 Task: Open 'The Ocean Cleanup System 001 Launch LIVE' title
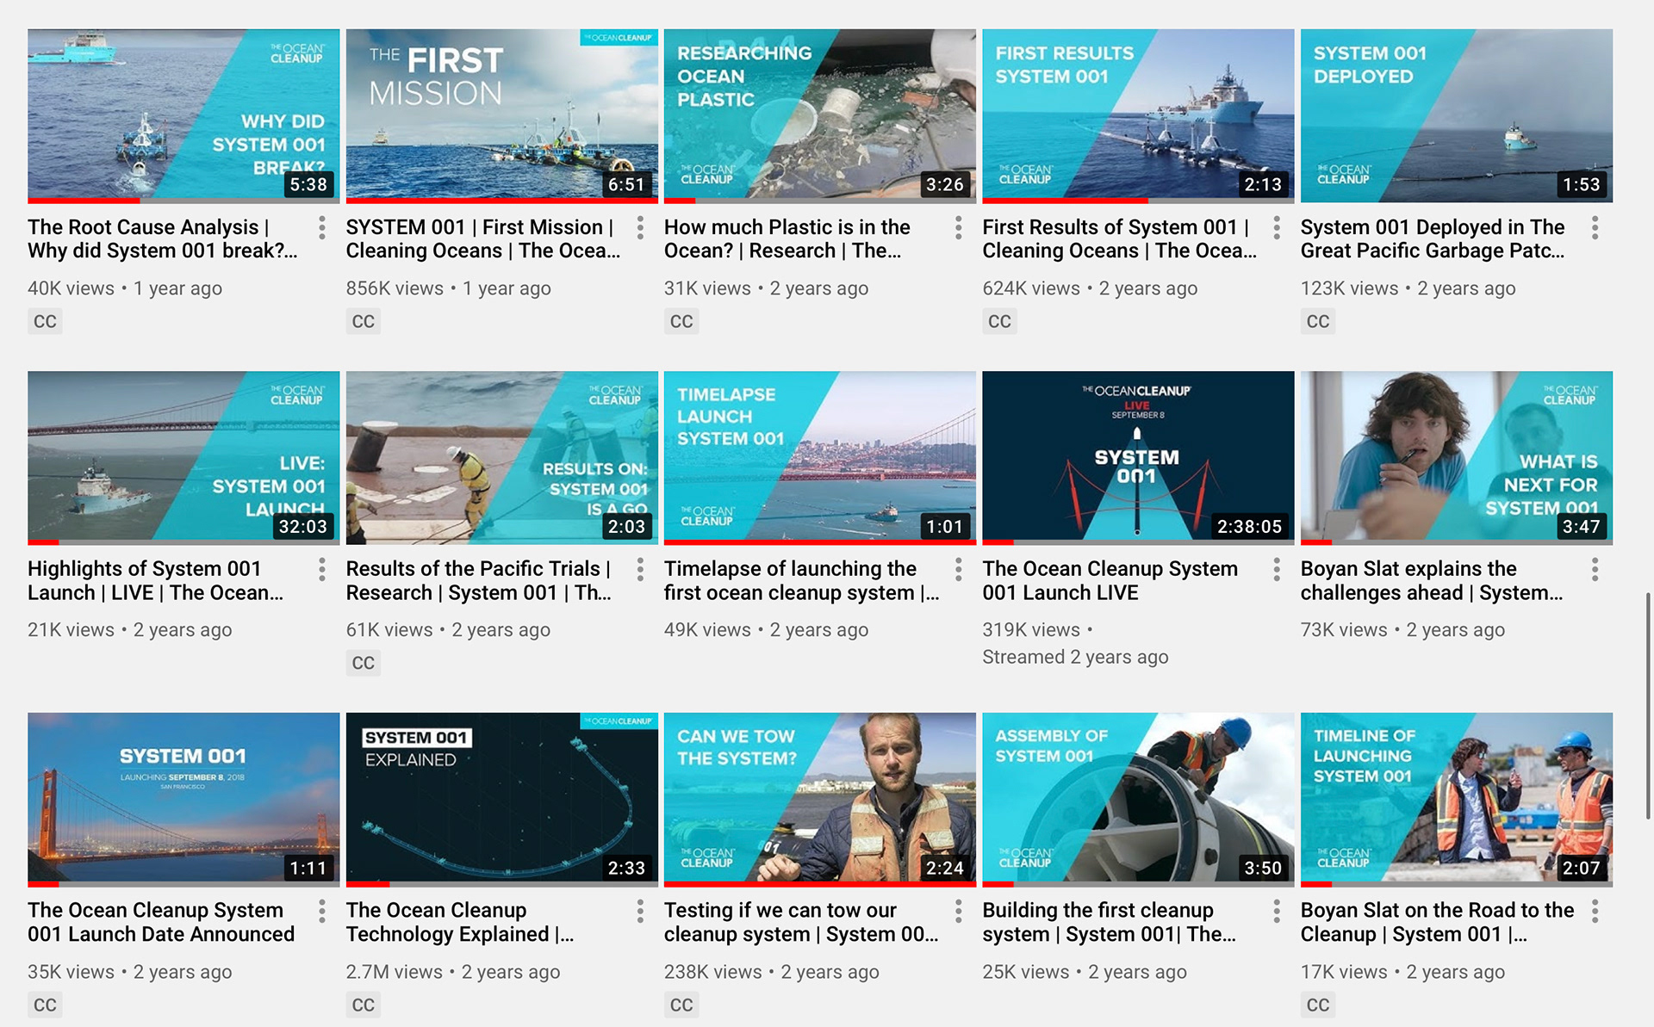point(1110,581)
